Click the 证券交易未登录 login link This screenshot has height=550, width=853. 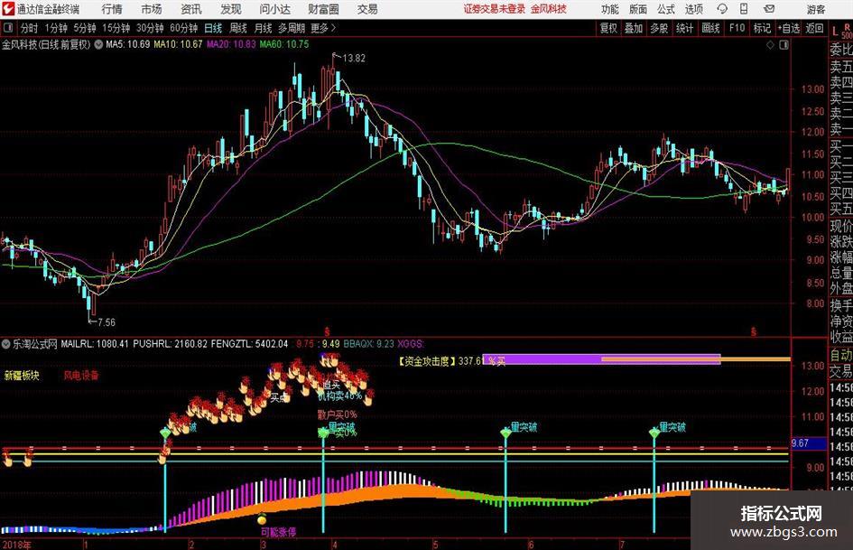(495, 9)
